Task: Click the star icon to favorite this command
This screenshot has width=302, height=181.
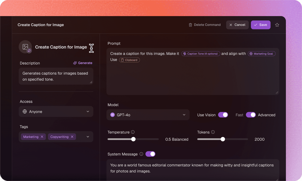Action: pos(277,25)
